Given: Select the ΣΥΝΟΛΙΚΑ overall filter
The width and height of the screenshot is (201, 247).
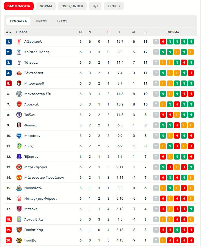Looking at the screenshot, I should 18,21.
